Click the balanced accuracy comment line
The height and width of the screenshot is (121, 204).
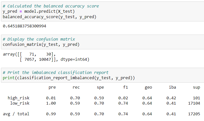[51, 6]
